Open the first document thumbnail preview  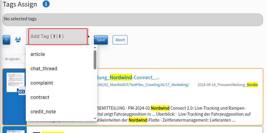pyautogui.click(x=16, y=82)
